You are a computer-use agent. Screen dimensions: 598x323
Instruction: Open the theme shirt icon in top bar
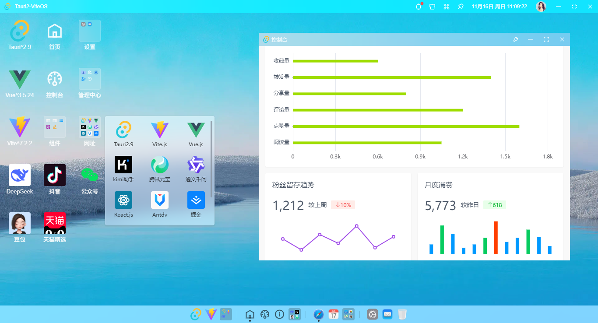click(432, 7)
